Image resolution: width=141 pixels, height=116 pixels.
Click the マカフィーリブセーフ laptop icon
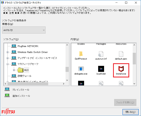point(14,64)
